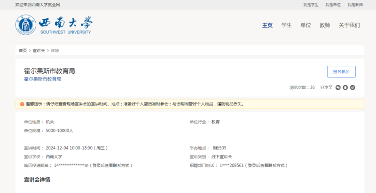376x193 pixels.
Task: Click the Southwest University logo
Action: point(54,25)
